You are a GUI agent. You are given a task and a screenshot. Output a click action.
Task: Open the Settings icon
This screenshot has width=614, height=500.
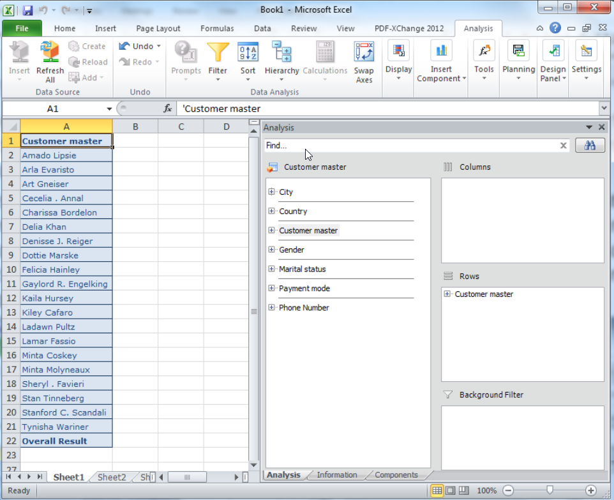coord(586,50)
